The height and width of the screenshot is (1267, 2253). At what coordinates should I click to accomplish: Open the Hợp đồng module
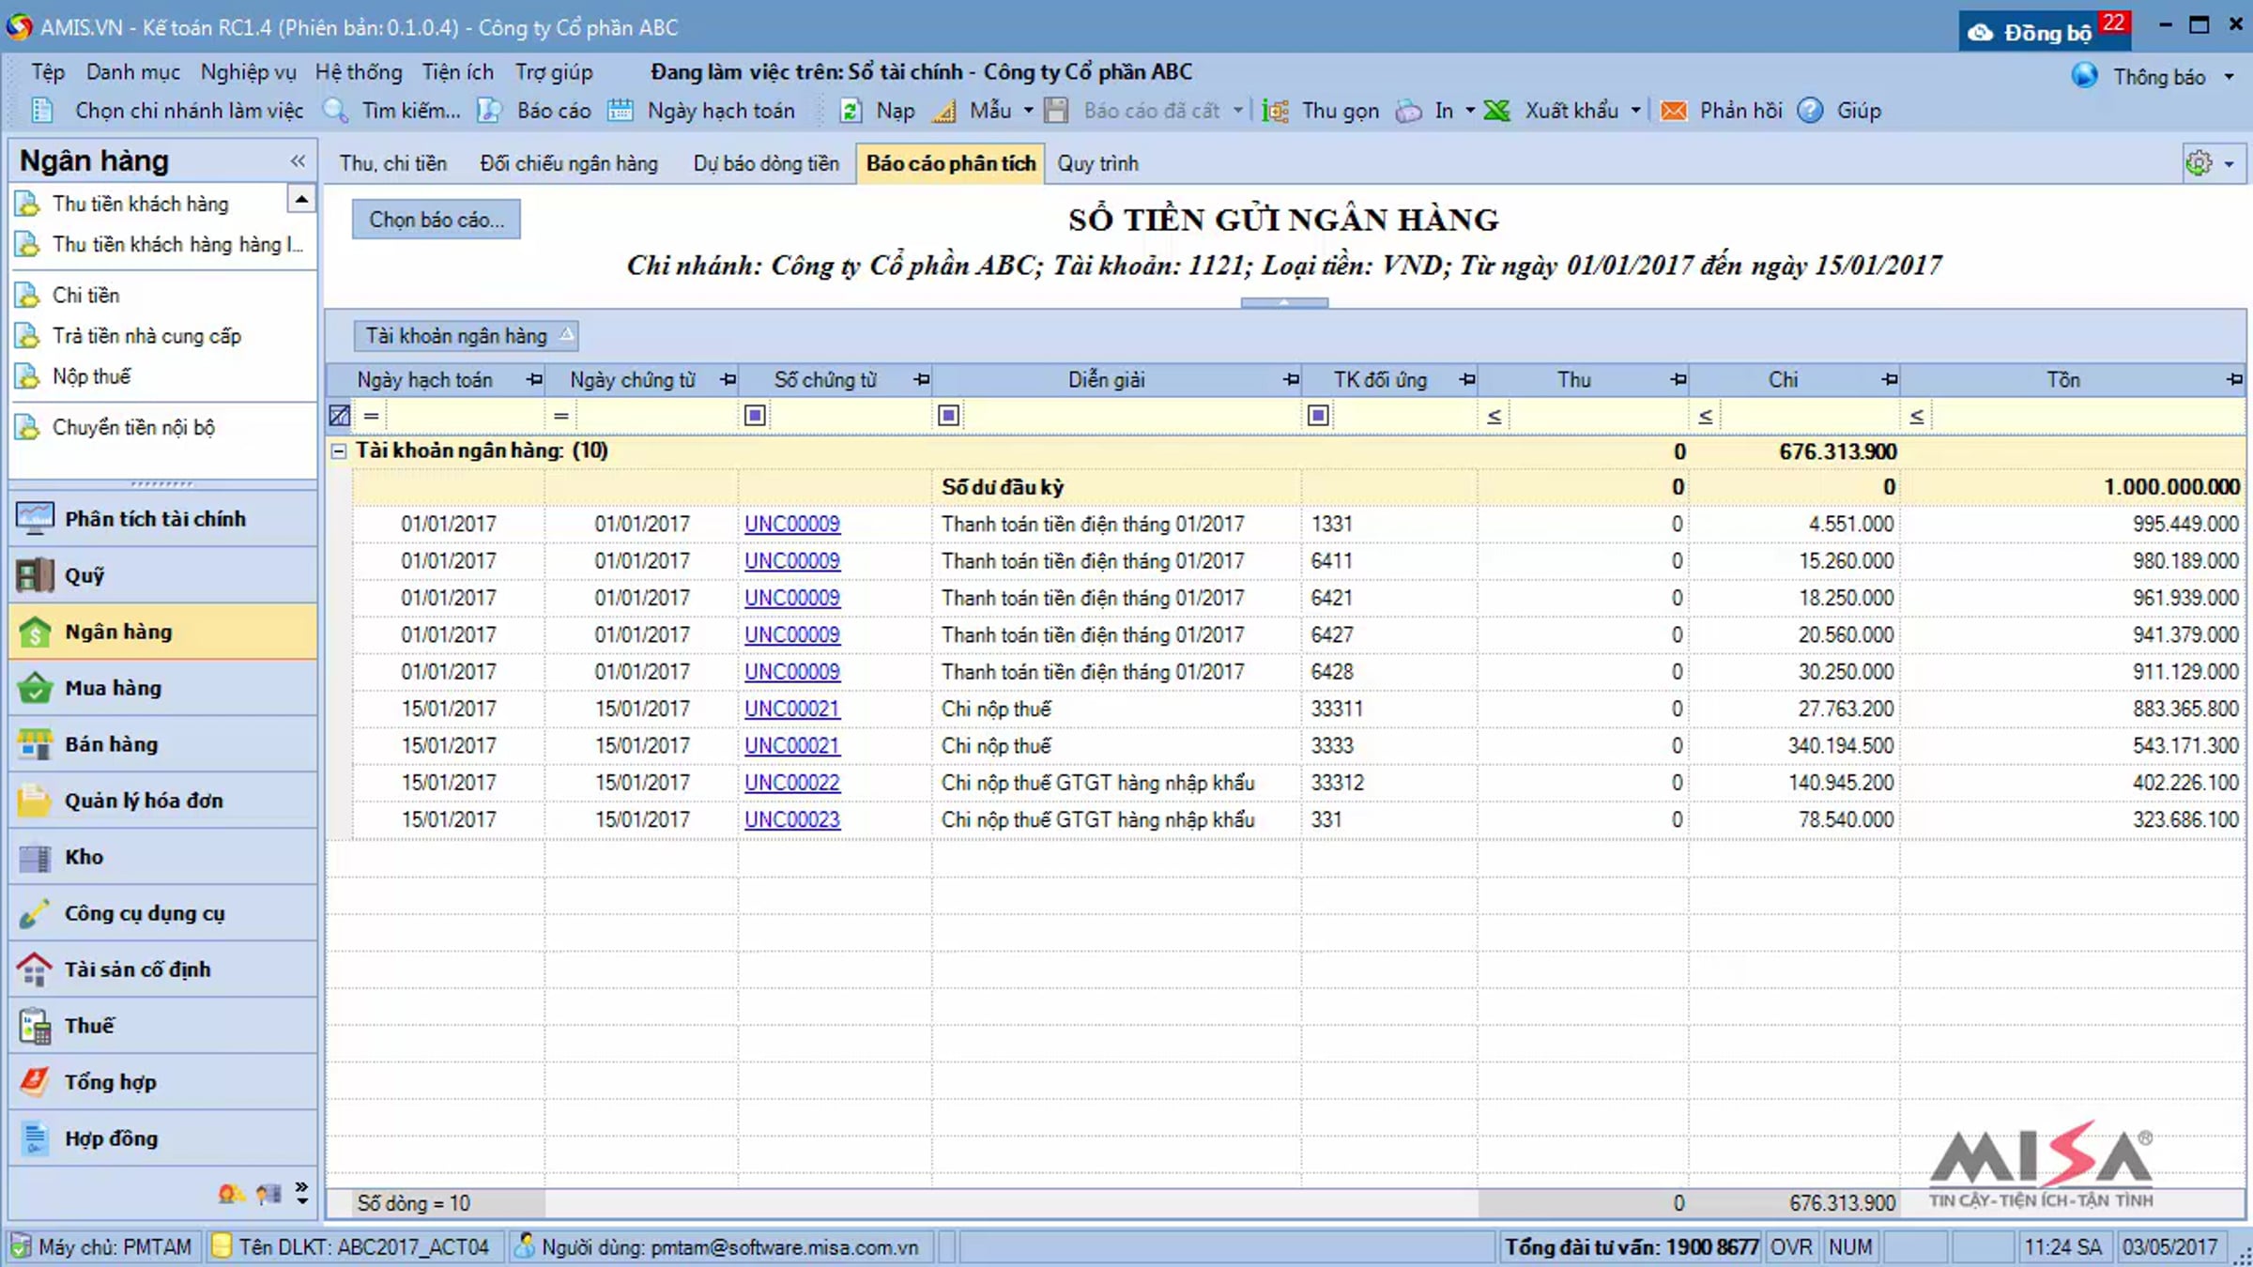(162, 1138)
